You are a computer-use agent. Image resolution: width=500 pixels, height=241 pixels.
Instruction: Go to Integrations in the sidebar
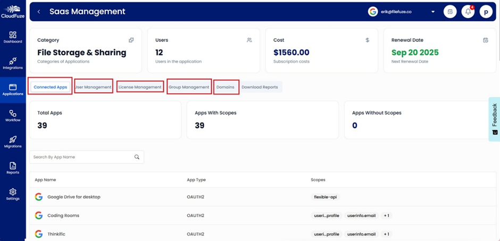pyautogui.click(x=13, y=63)
